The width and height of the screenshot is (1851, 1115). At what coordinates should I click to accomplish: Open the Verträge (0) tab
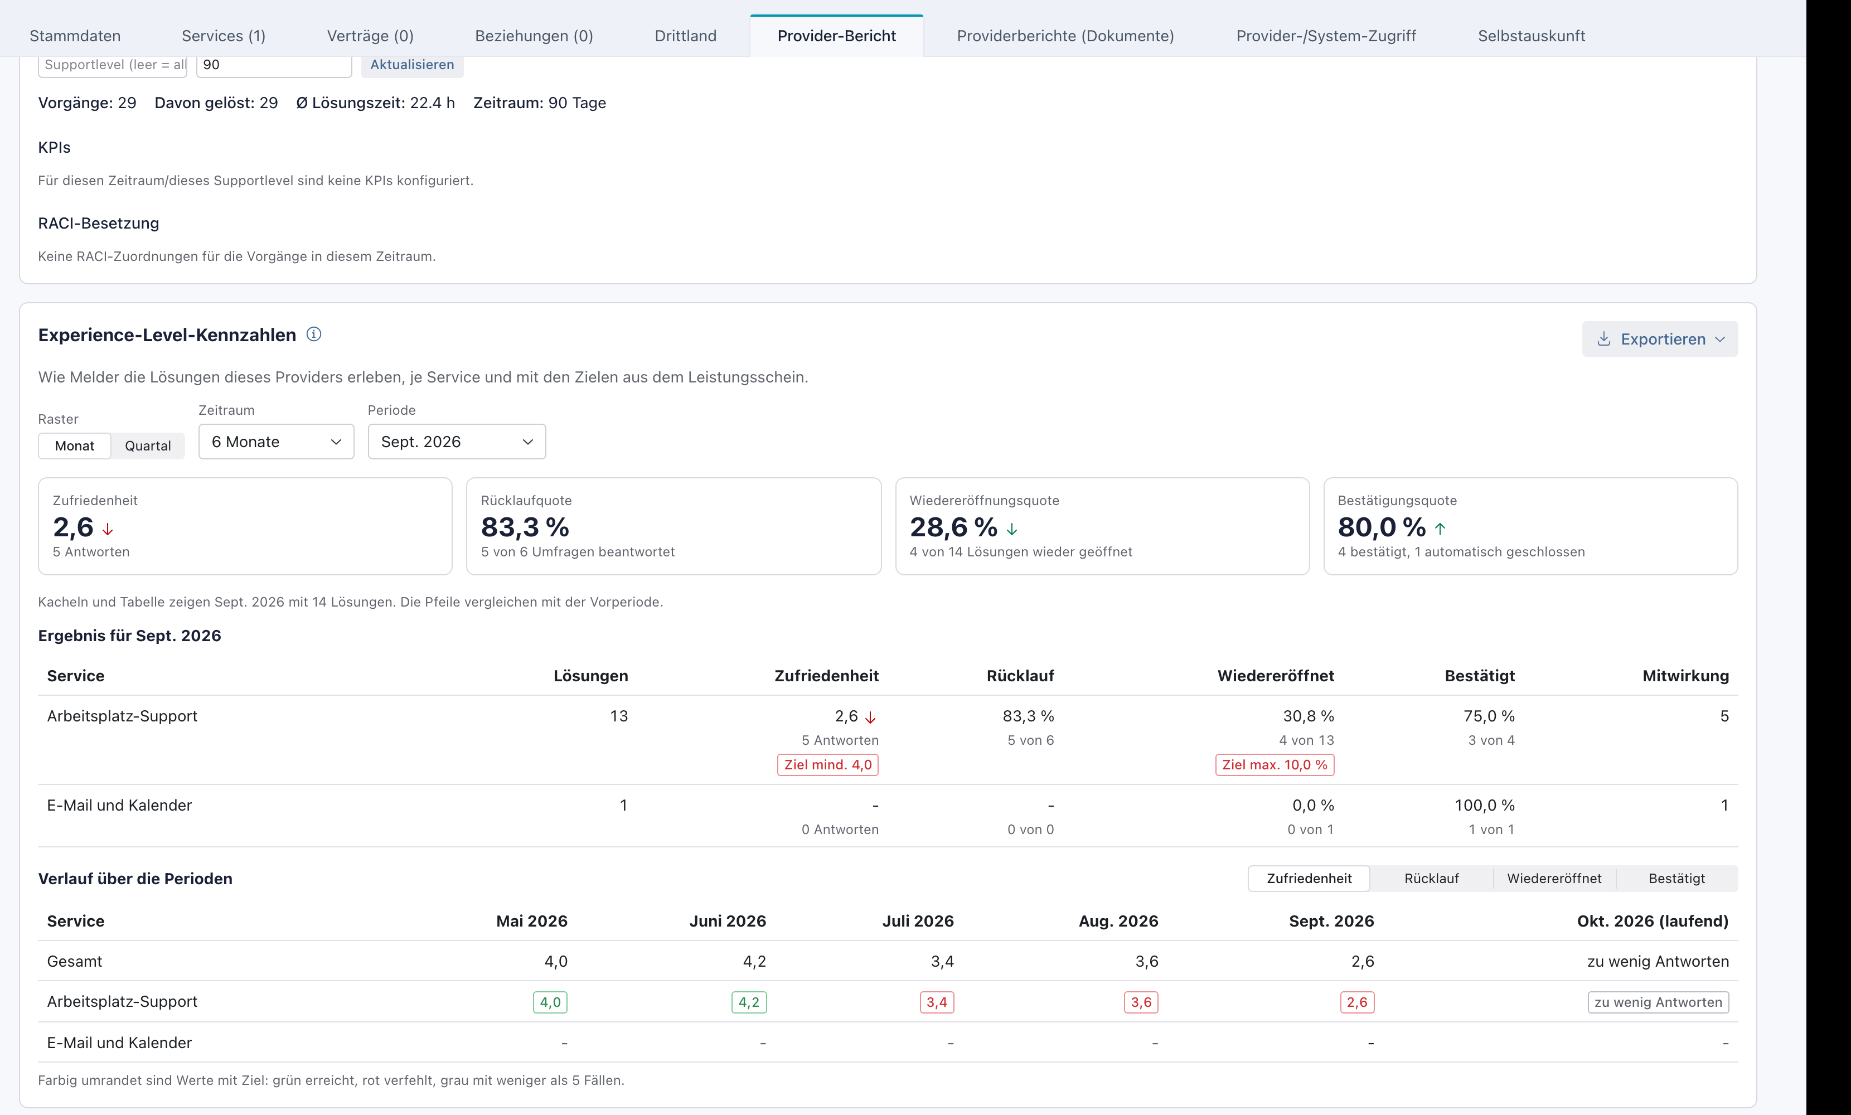370,35
